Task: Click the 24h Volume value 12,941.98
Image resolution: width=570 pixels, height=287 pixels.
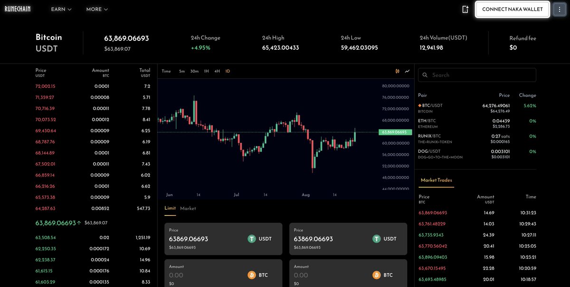Action: (x=431, y=47)
